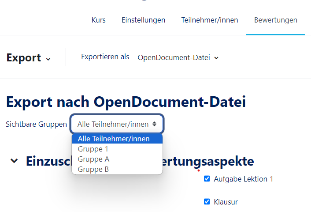Uncheck the Klausur checkbox

(x=207, y=202)
